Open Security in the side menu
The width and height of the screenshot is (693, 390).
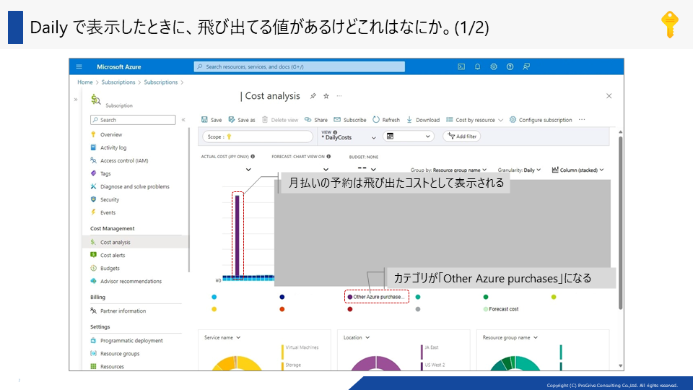coord(110,199)
